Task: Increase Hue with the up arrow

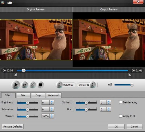Action: (109, 108)
